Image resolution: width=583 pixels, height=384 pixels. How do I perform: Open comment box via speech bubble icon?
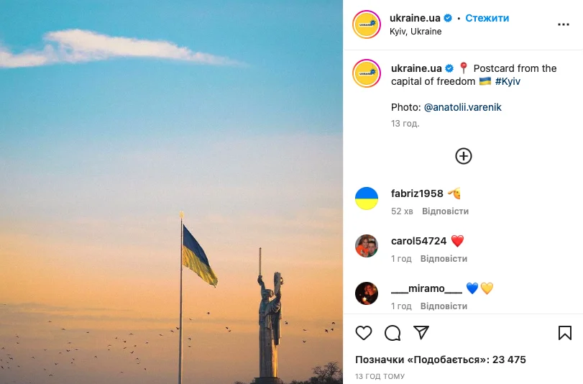pyautogui.click(x=393, y=333)
